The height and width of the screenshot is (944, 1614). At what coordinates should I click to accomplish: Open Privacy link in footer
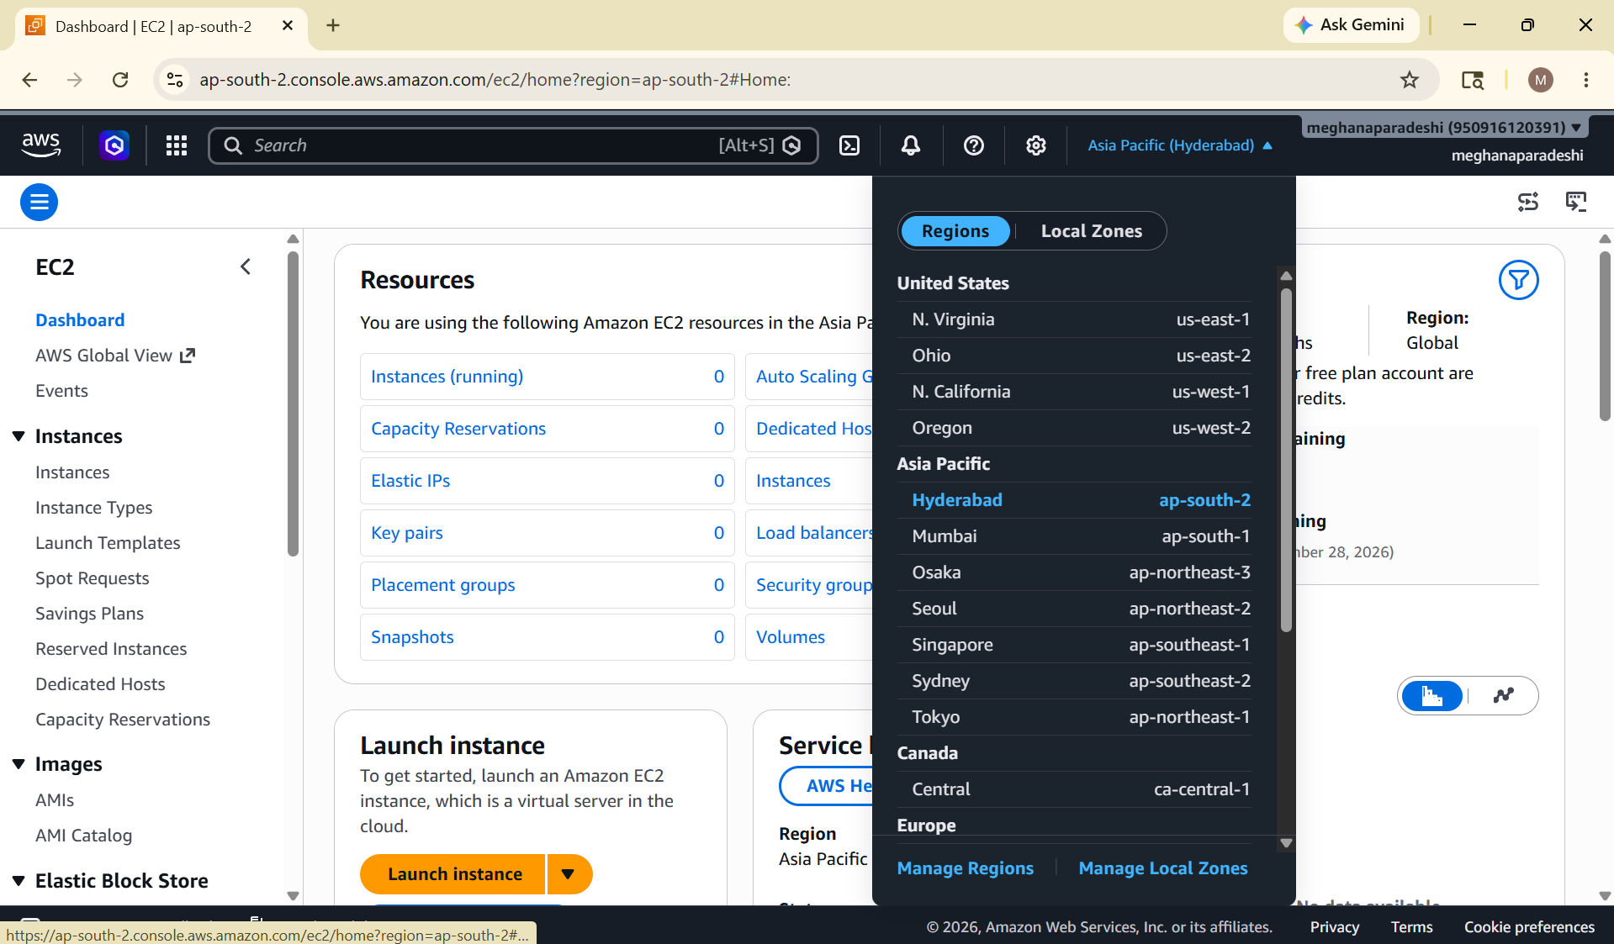(1334, 926)
